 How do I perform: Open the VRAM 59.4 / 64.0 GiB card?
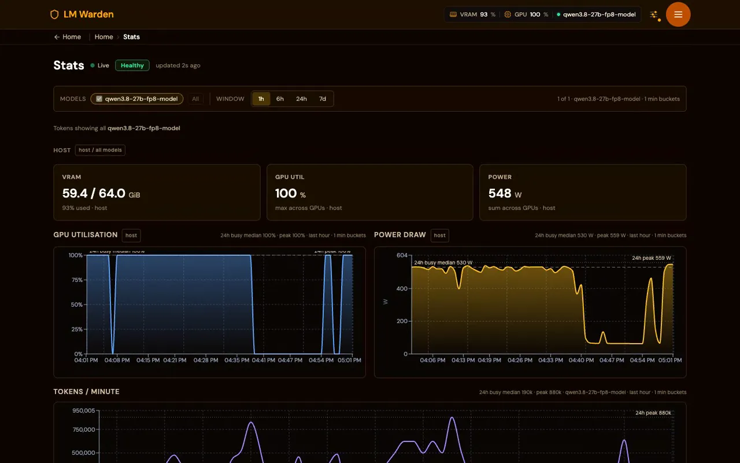click(157, 192)
